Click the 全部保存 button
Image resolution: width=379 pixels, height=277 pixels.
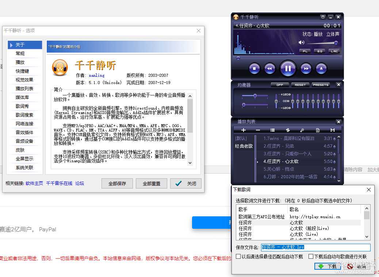click(117, 184)
